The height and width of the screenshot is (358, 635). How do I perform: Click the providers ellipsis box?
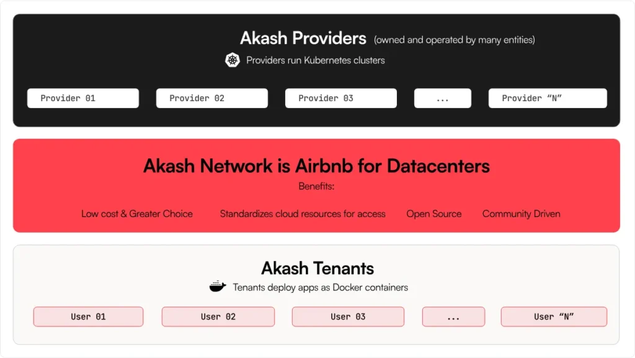click(443, 98)
